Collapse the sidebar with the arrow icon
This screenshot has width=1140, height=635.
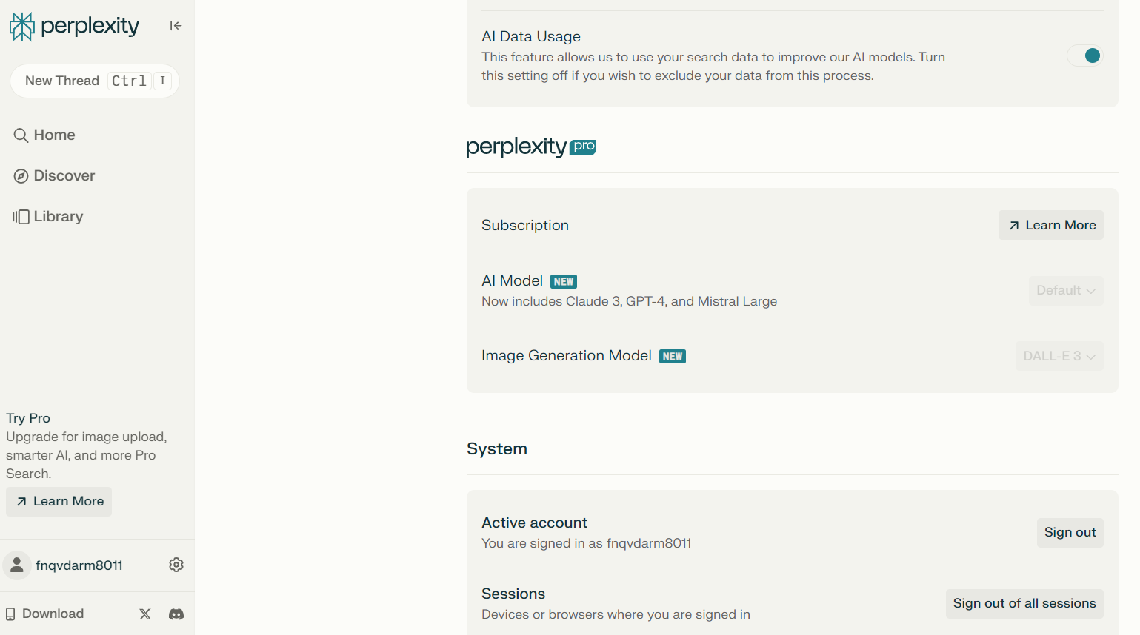(176, 26)
